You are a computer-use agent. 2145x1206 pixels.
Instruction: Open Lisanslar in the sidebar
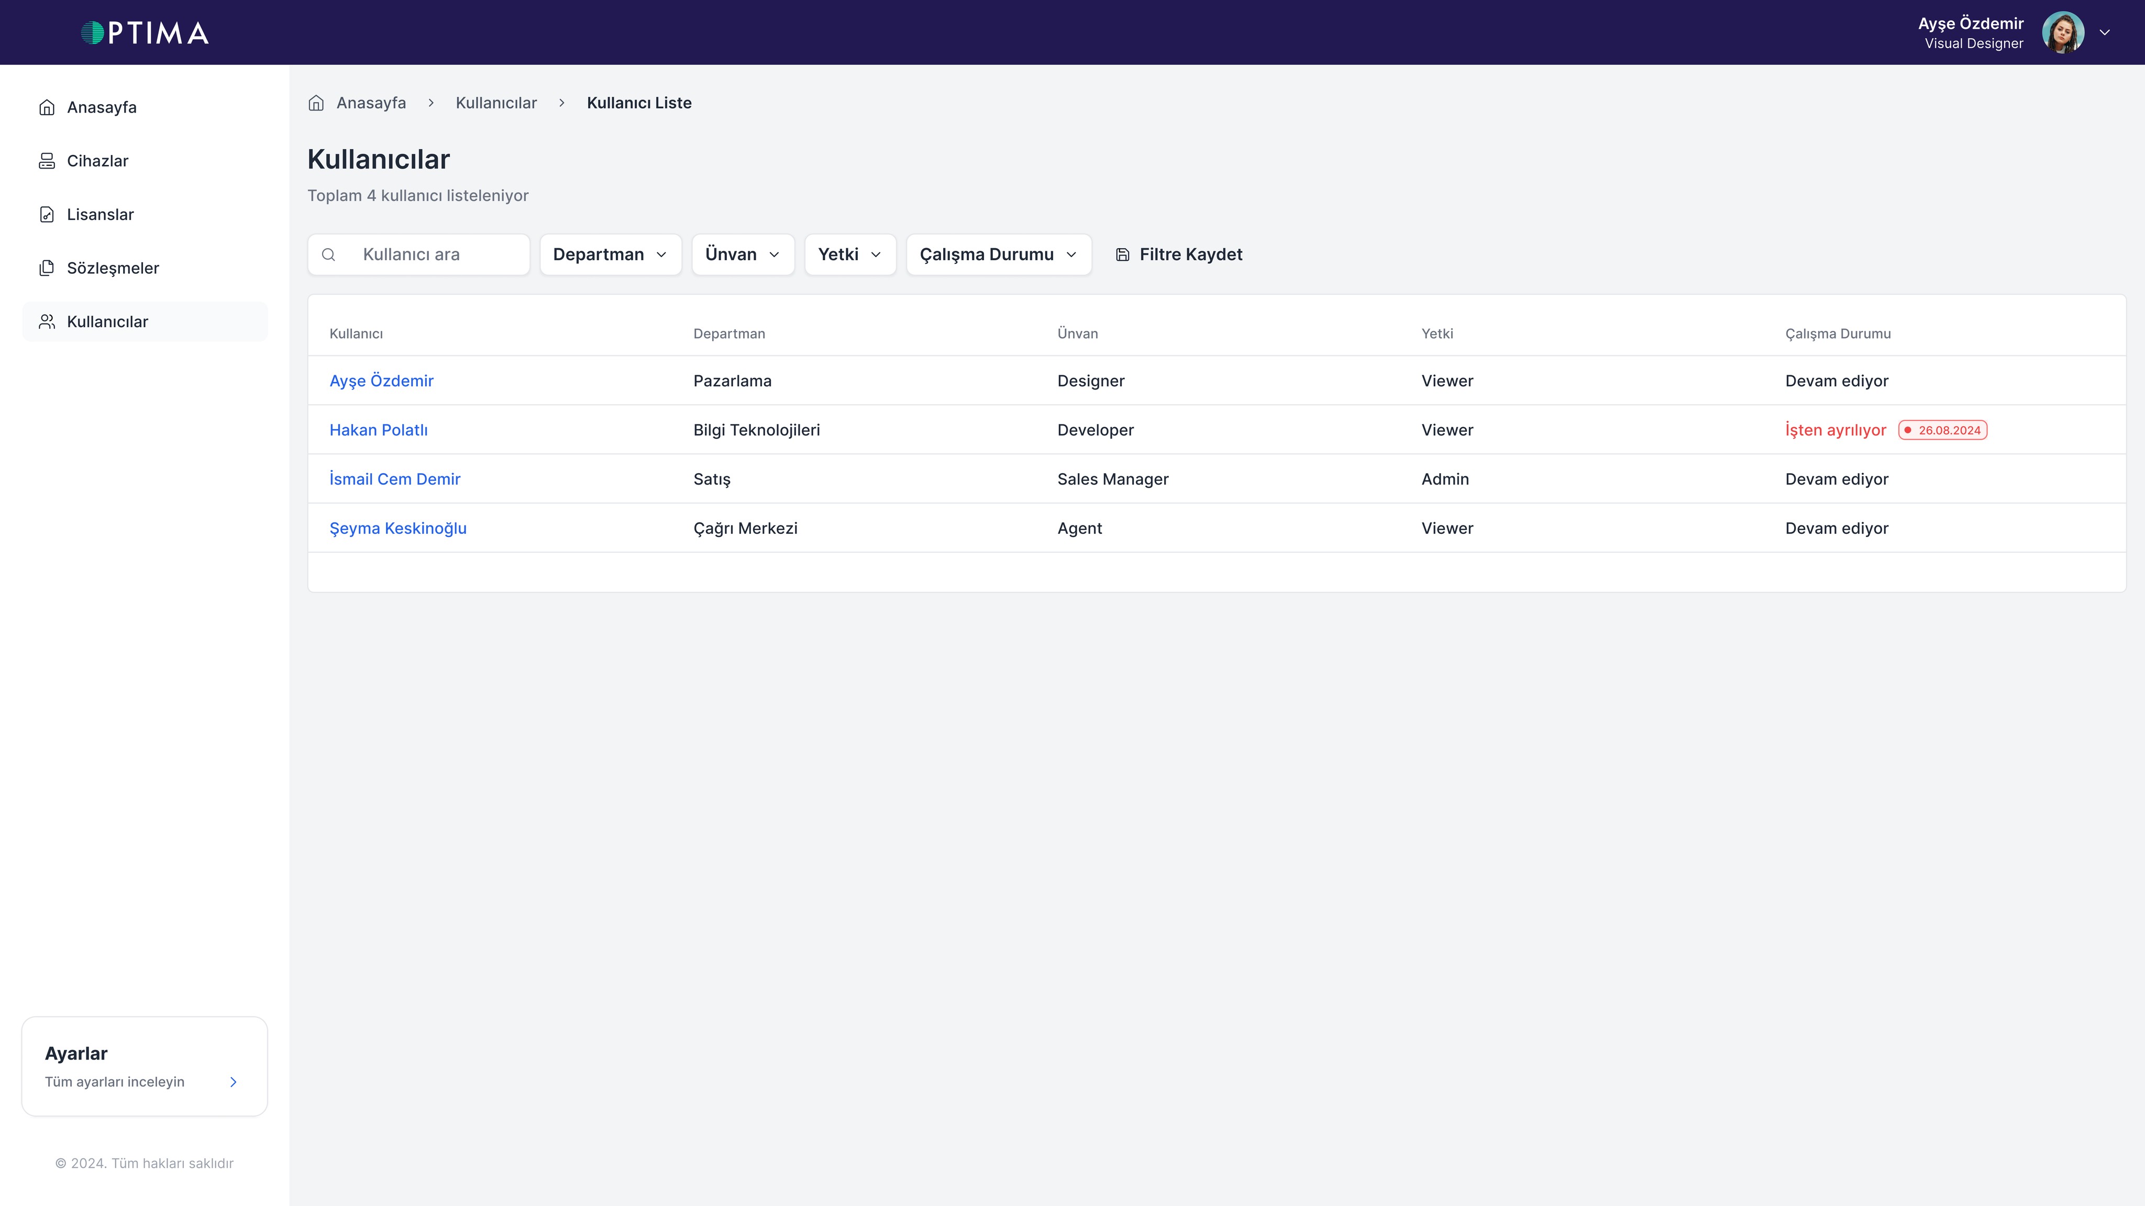[145, 215]
